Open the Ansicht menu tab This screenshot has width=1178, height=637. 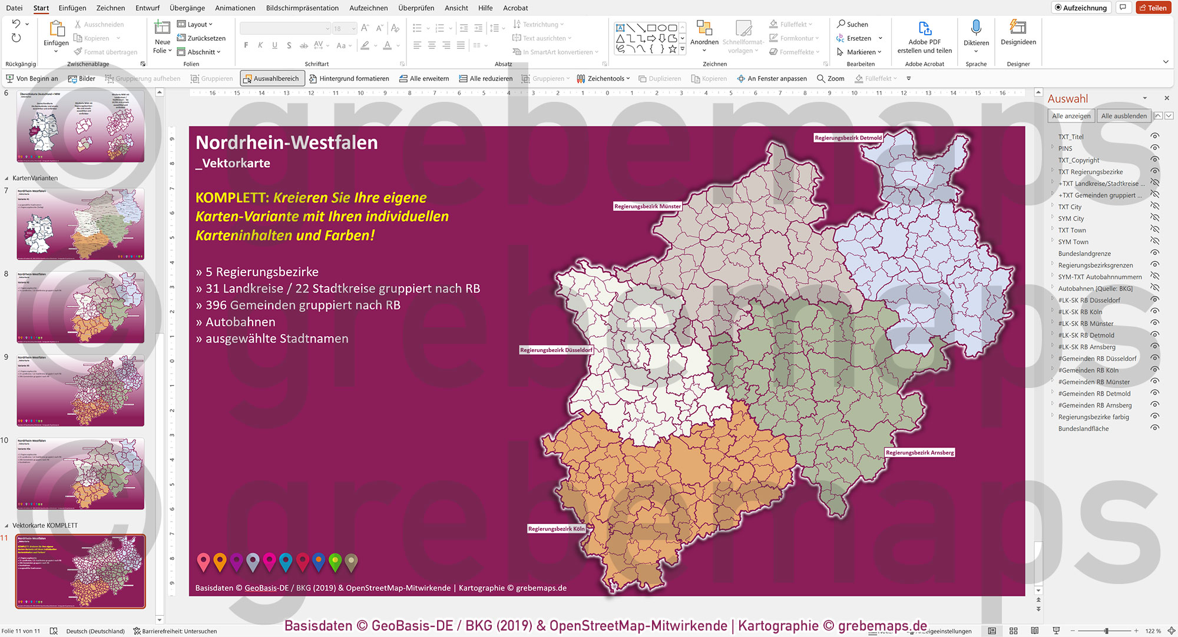[455, 8]
